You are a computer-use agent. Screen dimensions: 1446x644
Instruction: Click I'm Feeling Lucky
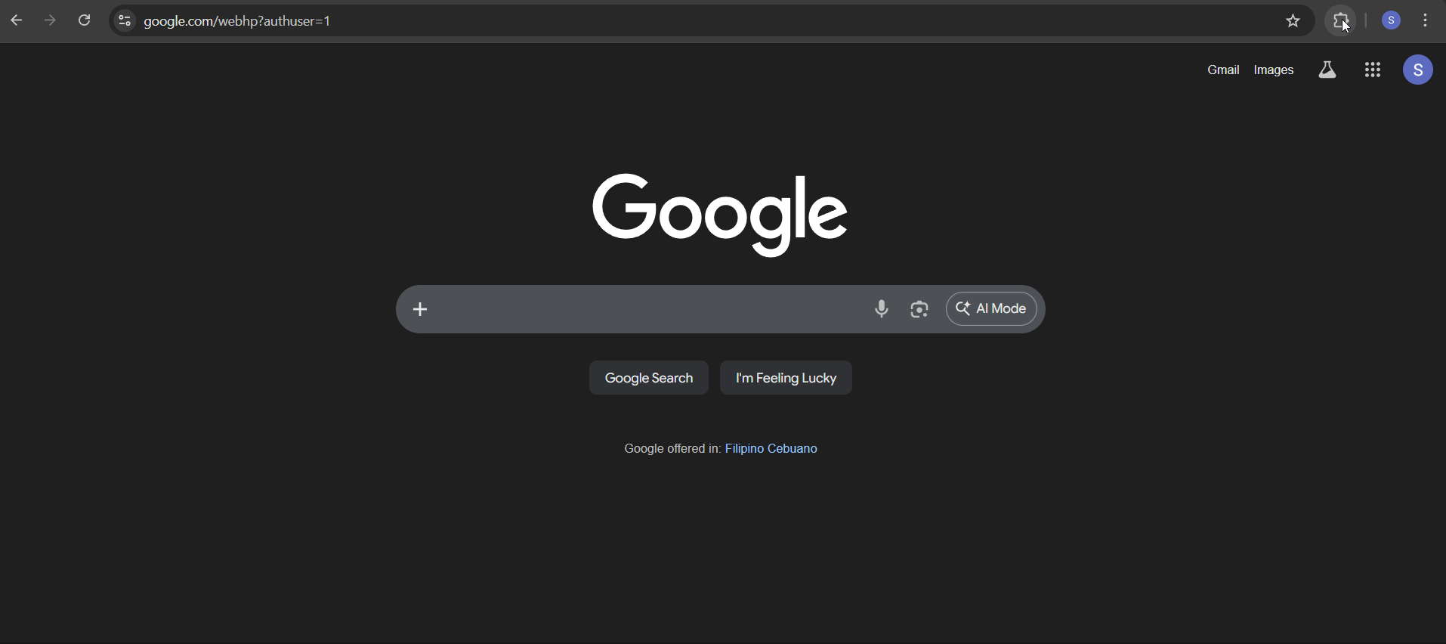tap(786, 378)
